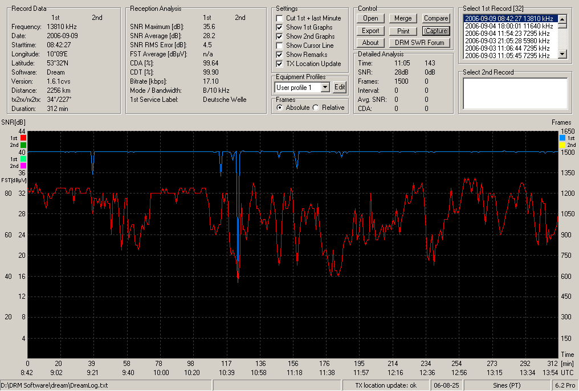
Task: Click scroll down arrow in 1st Record list
Action: pyautogui.click(x=562, y=54)
